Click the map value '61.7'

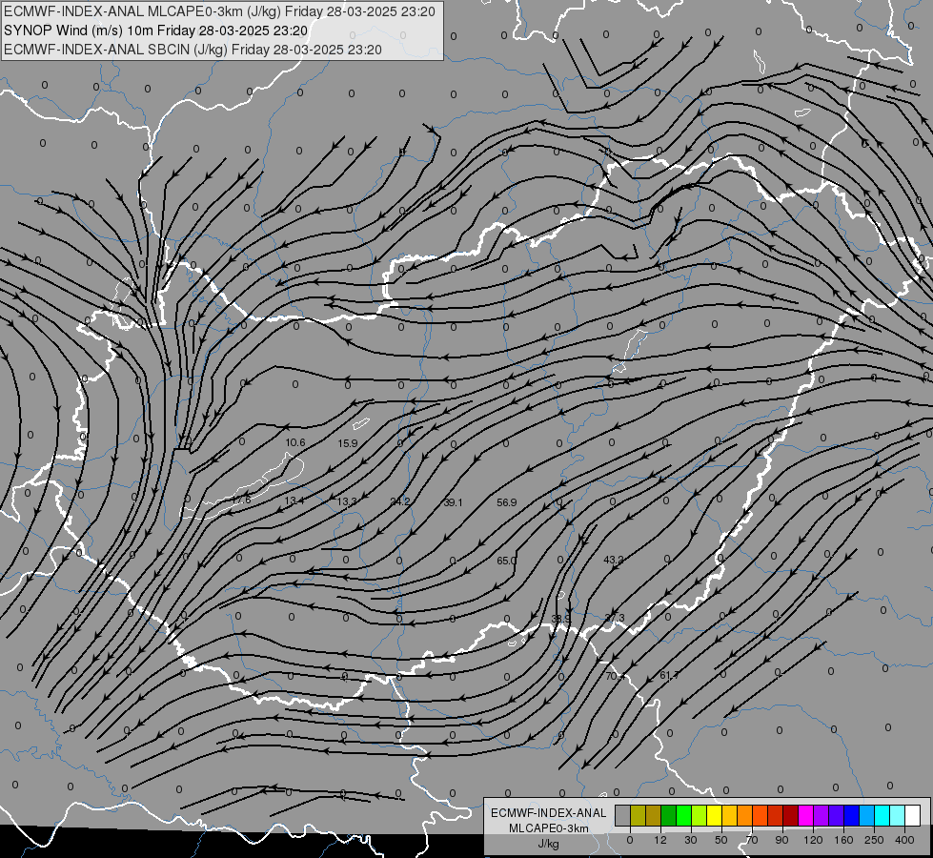tap(669, 675)
